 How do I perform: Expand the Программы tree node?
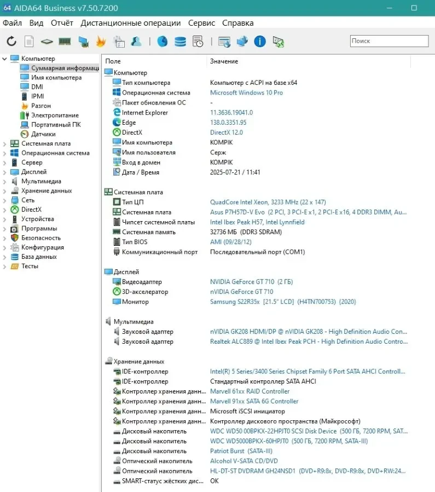tap(4, 228)
